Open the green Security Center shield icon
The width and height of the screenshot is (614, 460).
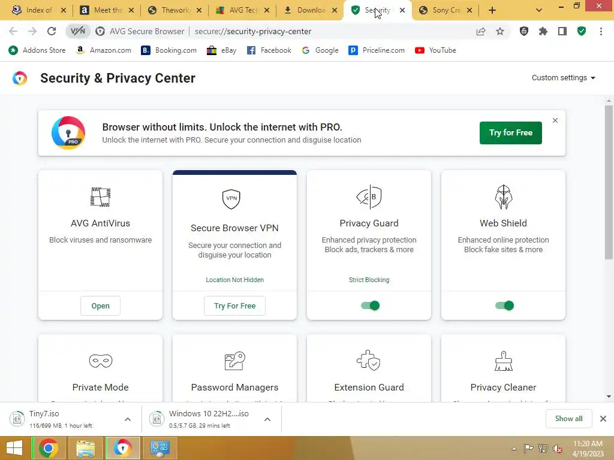(582, 31)
